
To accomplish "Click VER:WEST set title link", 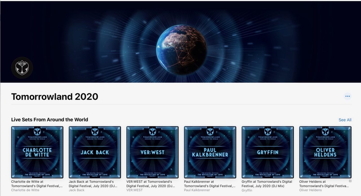I will point(151,184).
